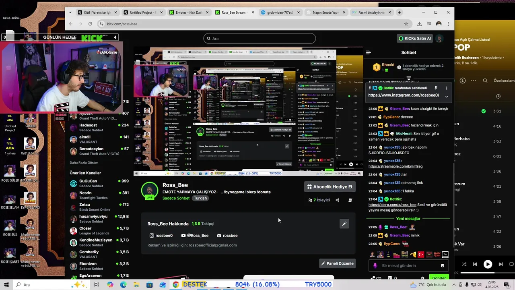Open the instagram.com/rossbee0 pinned link

[x=404, y=95]
